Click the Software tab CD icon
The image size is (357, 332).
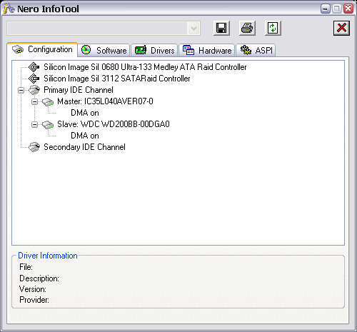[86, 50]
